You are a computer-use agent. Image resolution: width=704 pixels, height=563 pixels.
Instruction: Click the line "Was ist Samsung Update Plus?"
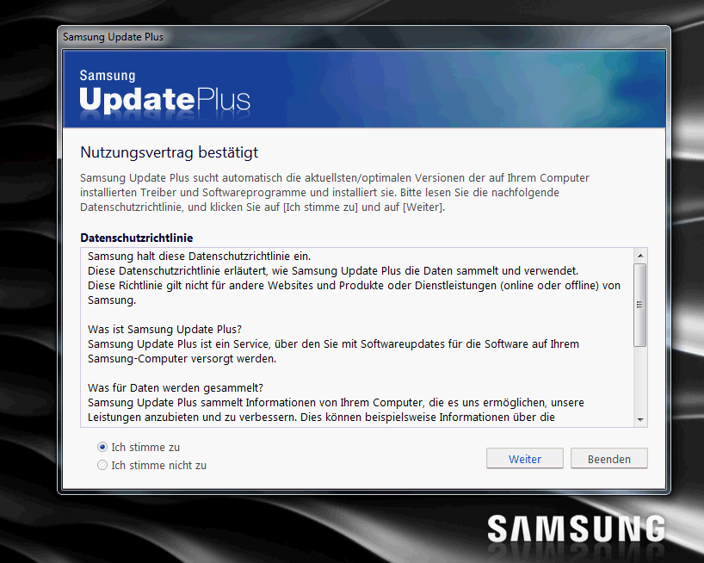click(164, 330)
